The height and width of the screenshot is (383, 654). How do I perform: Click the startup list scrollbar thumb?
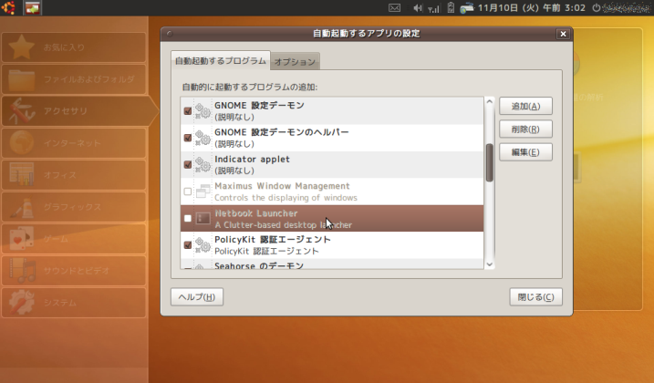pos(490,162)
